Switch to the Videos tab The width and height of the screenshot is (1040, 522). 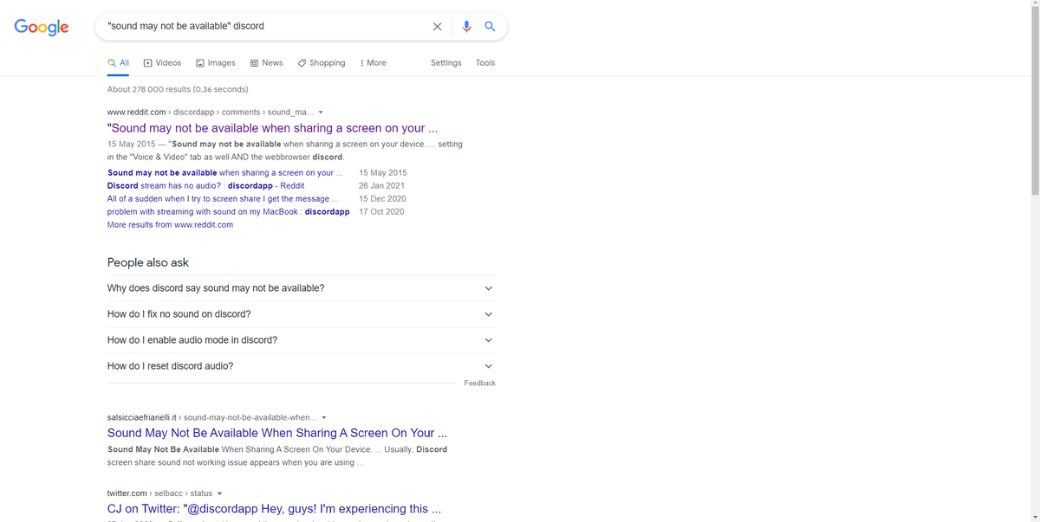coord(162,63)
